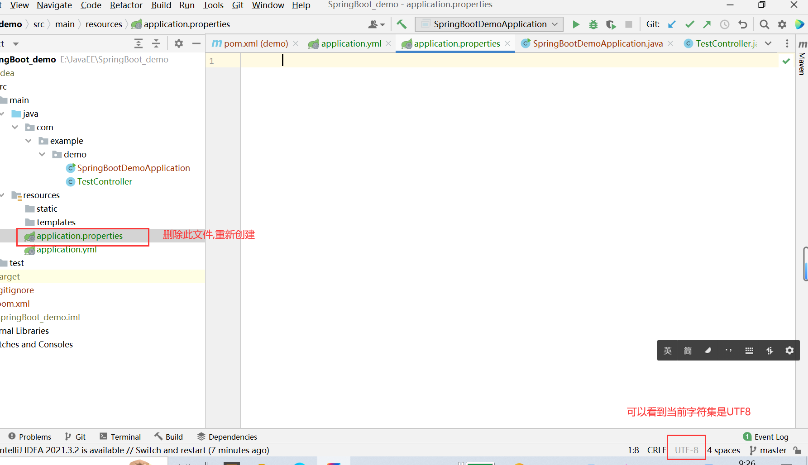Run SpringBootDemoApplication with the green play icon

tap(576, 24)
